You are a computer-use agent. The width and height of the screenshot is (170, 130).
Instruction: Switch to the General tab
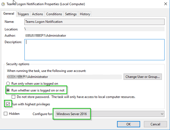pyautogui.click(x=9, y=14)
